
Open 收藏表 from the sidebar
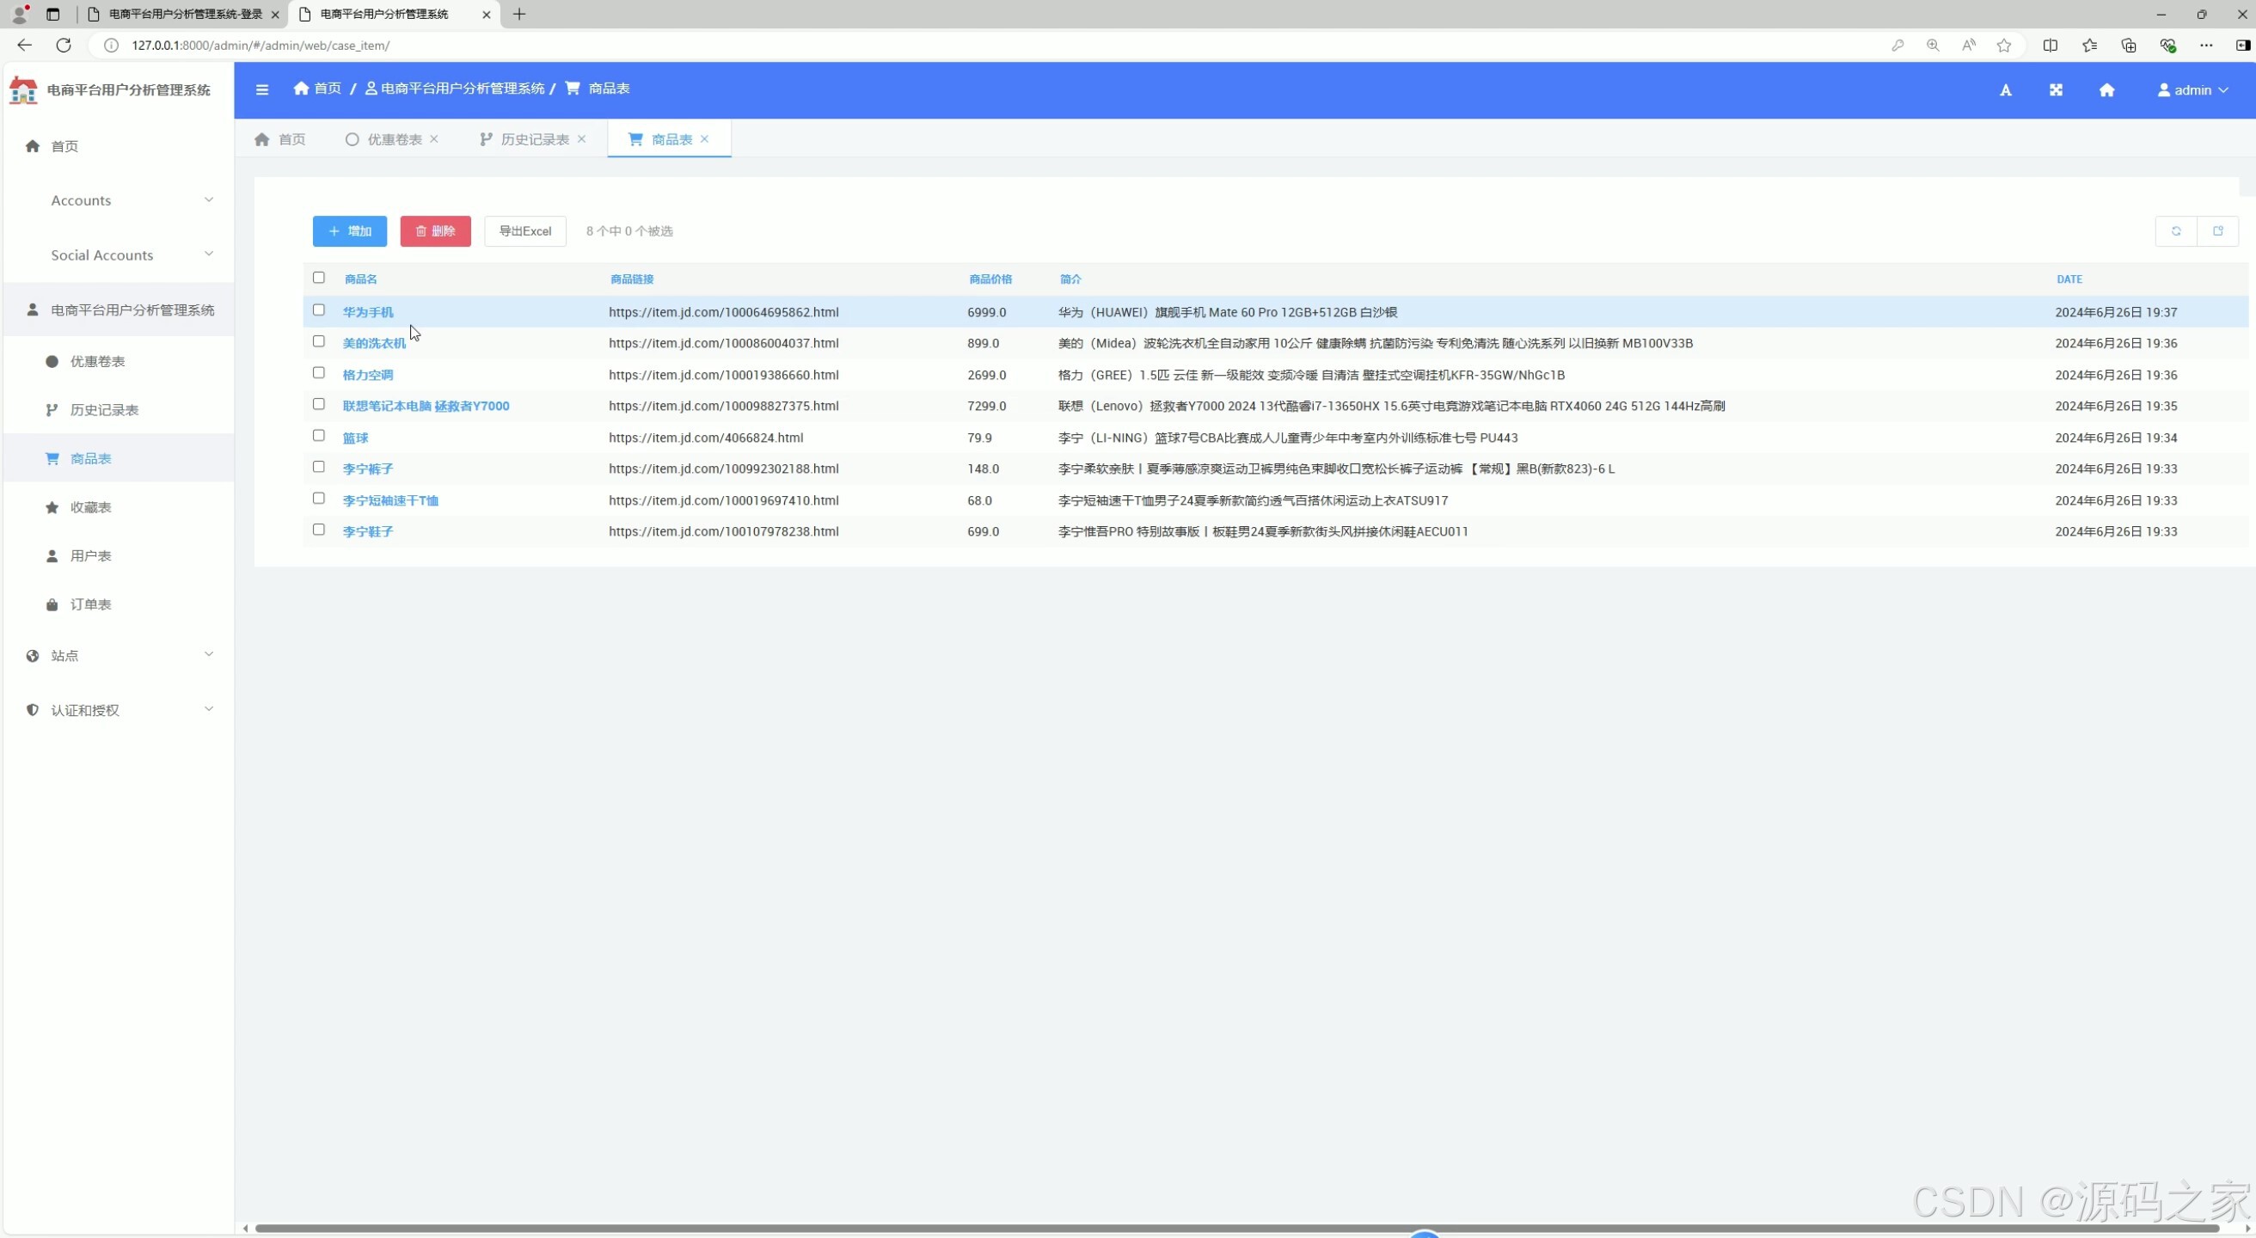[91, 507]
